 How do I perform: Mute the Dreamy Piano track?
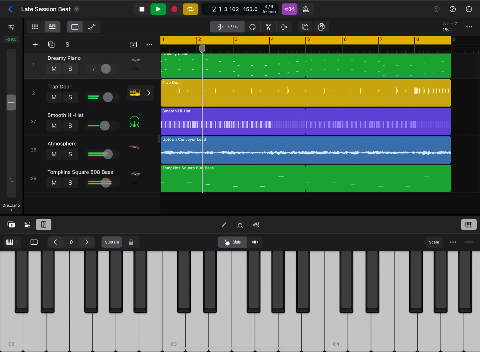[54, 69]
